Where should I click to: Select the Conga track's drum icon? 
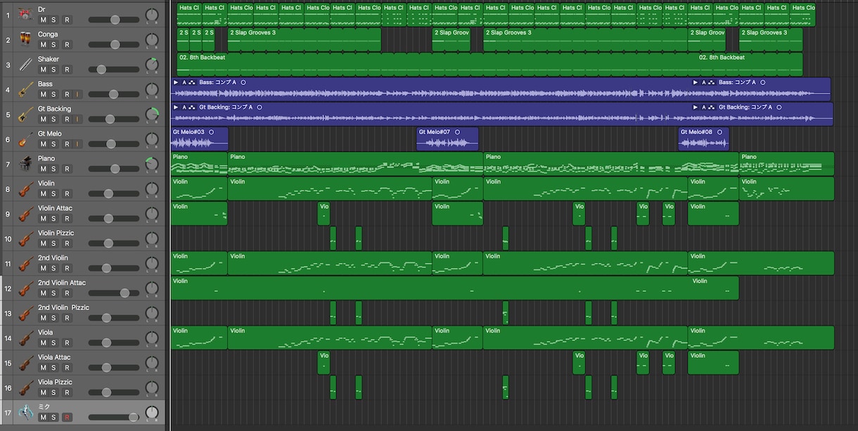pos(26,39)
